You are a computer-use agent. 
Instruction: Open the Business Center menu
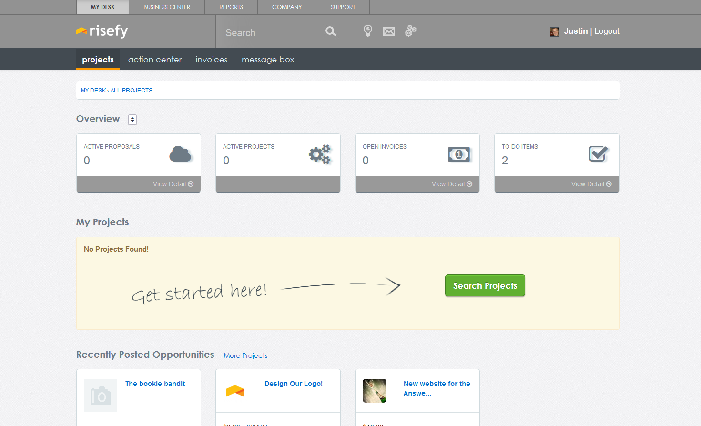tap(167, 7)
